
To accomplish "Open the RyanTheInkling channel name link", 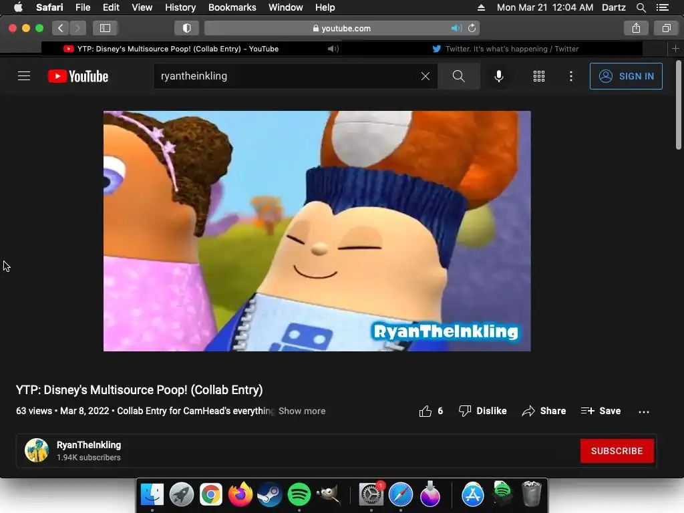I will 89,445.
